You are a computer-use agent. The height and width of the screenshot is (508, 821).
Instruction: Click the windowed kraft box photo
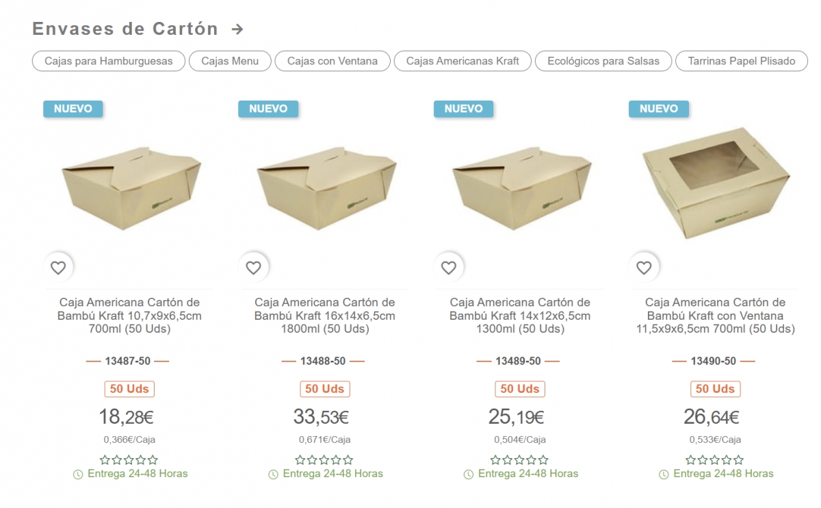pos(715,182)
